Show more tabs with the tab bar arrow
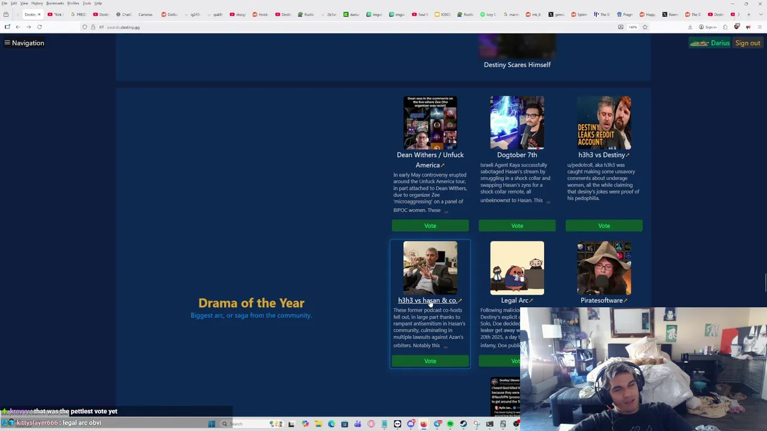Screen dimensions: 767x431 pos(739,14)
